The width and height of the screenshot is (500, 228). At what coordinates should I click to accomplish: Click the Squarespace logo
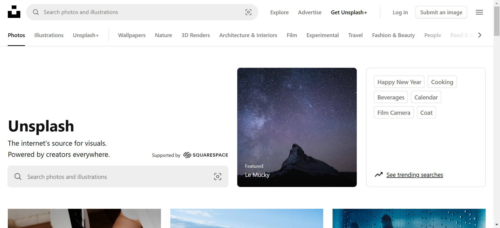(x=206, y=155)
